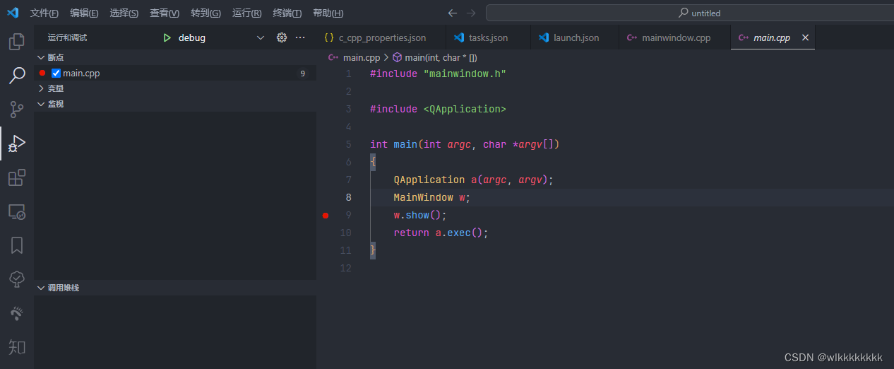Click the MainWindow w; code line
The height and width of the screenshot is (369, 894).
[x=431, y=197]
